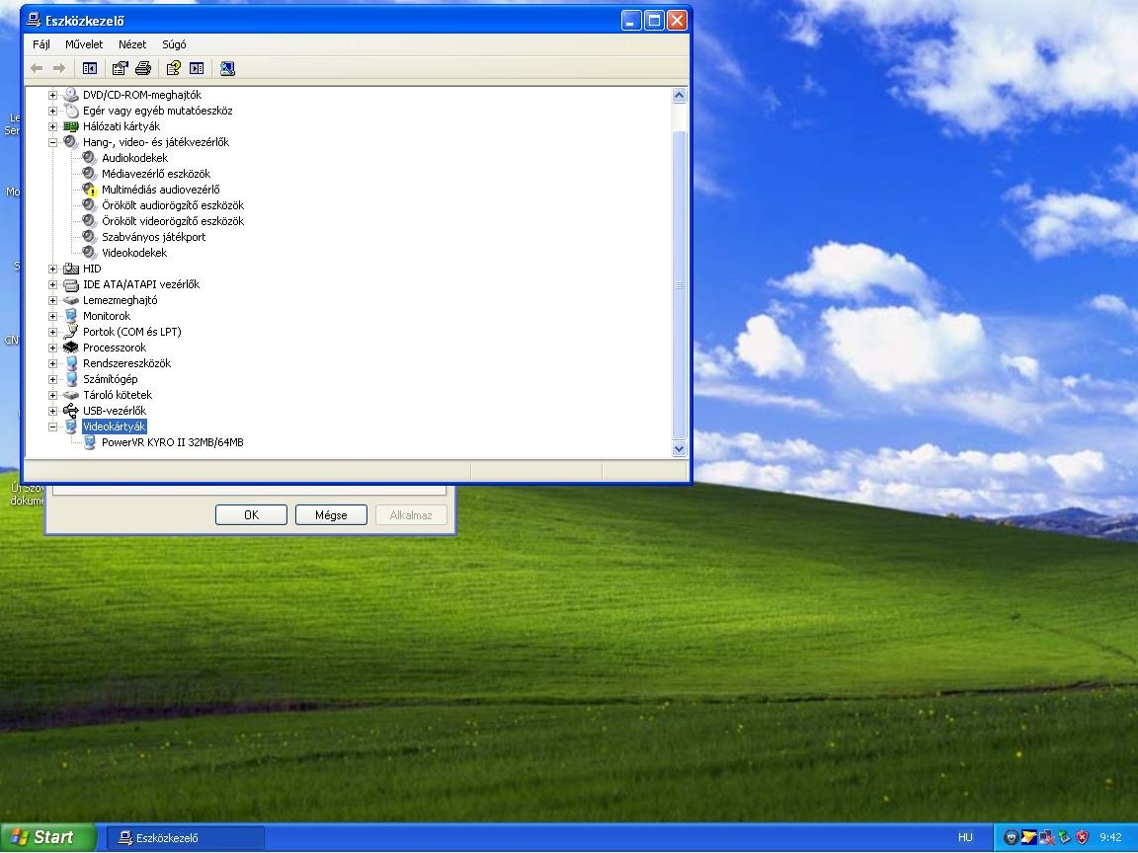The height and width of the screenshot is (853, 1138).
Task: Open the Fájl menu
Action: pos(41,44)
